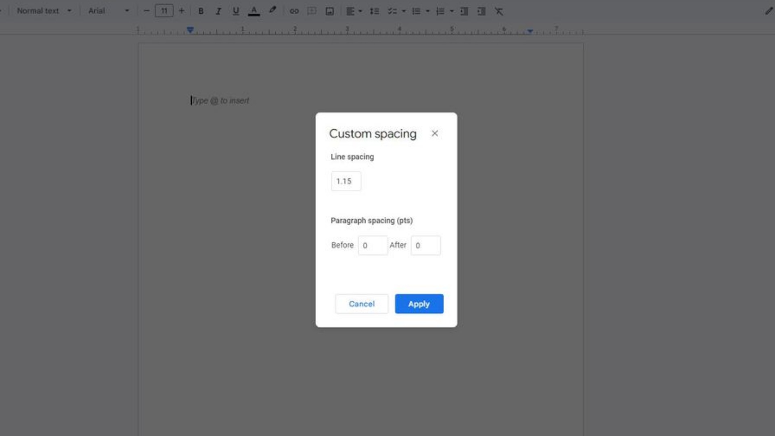This screenshot has height=436, width=775.
Task: Expand the bulleted list options arrow
Action: pyautogui.click(x=428, y=11)
